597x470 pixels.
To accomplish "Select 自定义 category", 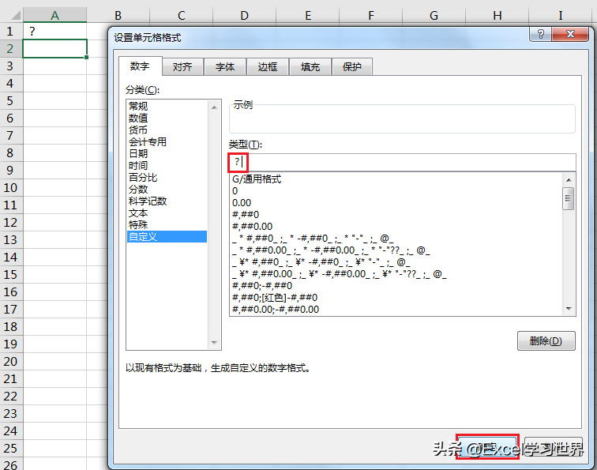I will point(167,236).
